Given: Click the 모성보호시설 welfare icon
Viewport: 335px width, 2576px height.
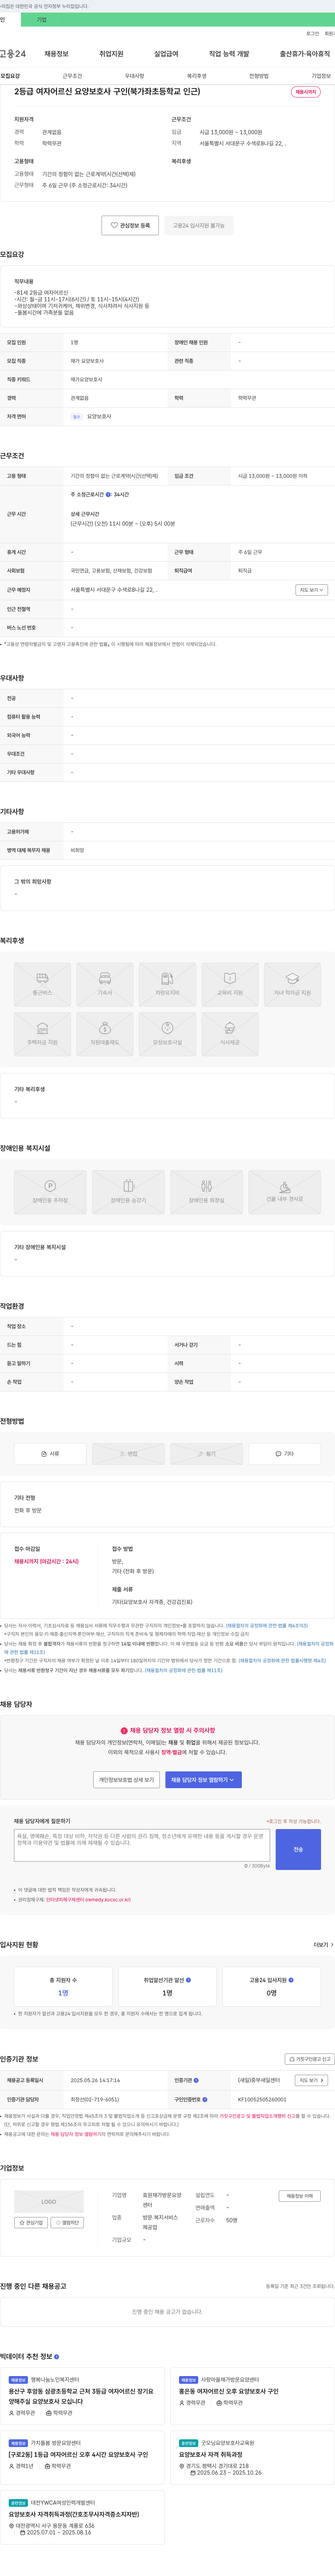Looking at the screenshot, I should click(x=167, y=1034).
